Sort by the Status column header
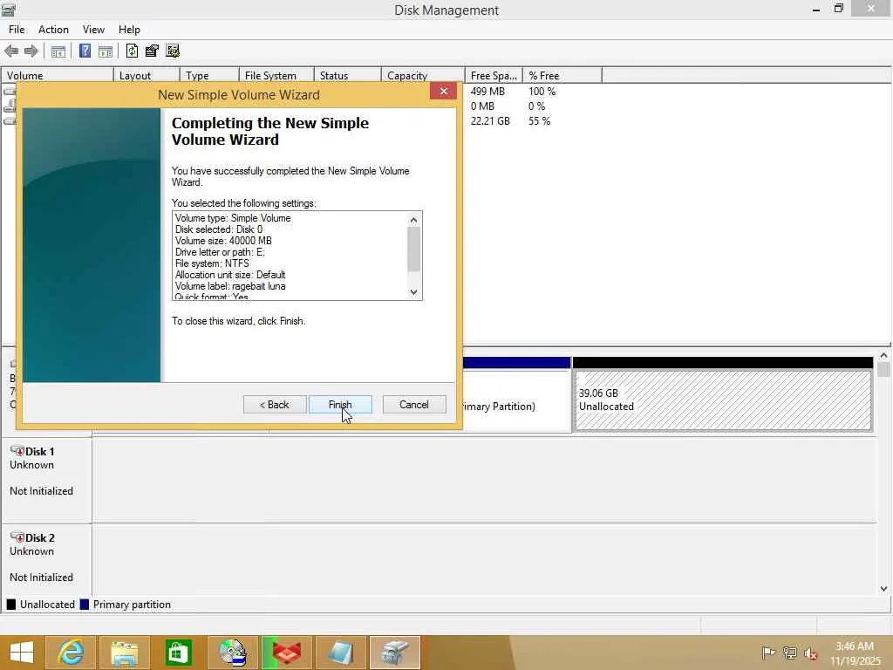The width and height of the screenshot is (893, 670). tap(347, 75)
